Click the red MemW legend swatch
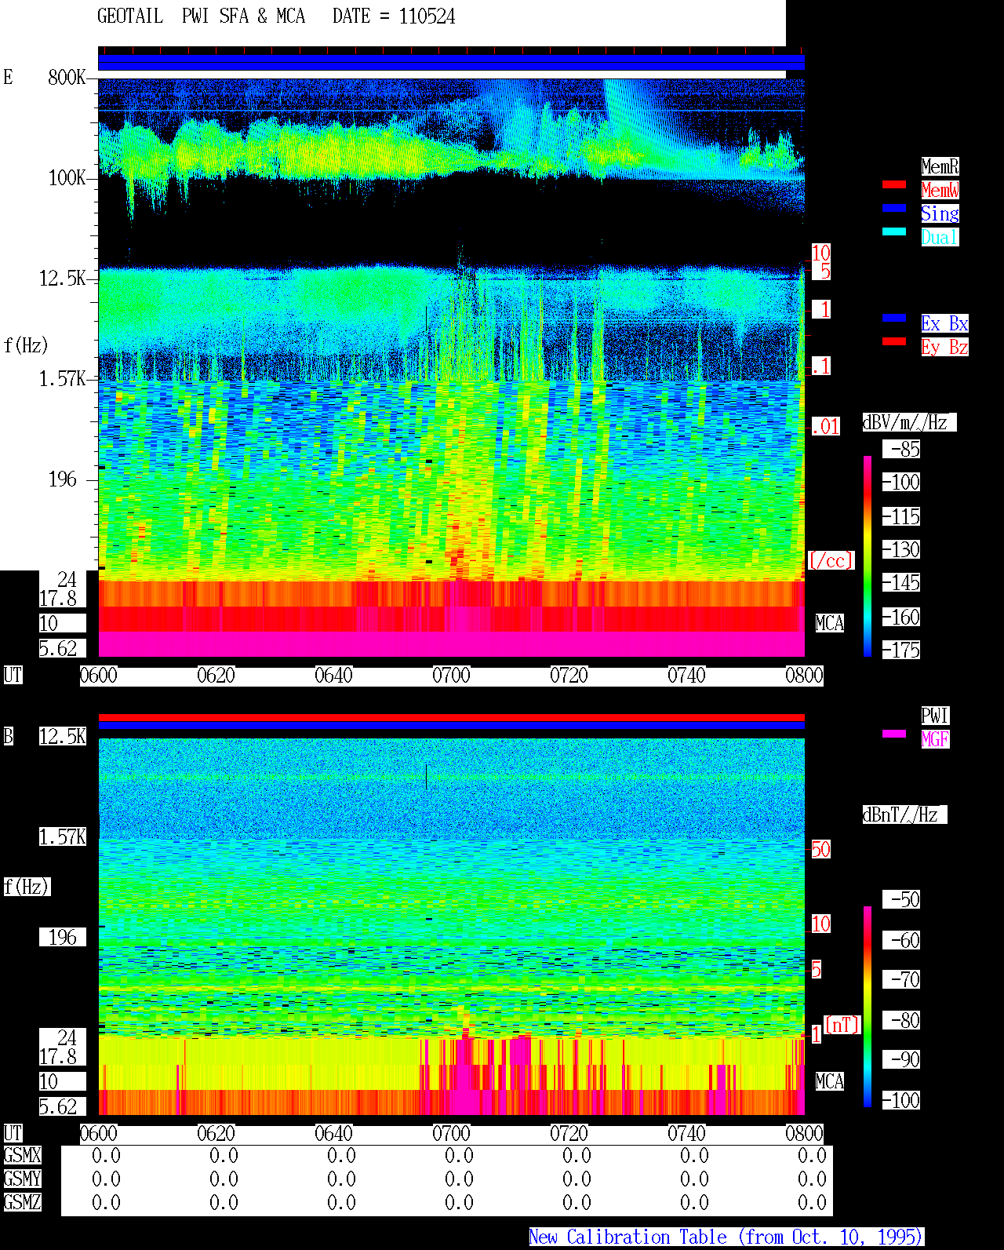The width and height of the screenshot is (1004, 1250). click(x=894, y=184)
